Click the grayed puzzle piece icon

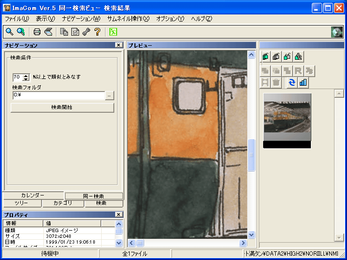[x=309, y=71]
